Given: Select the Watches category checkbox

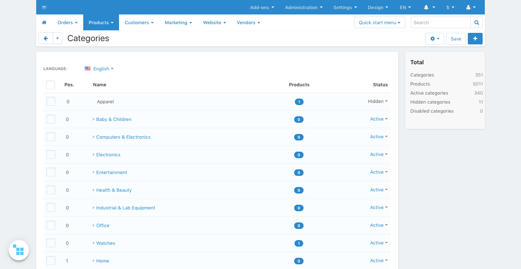Looking at the screenshot, I should pyautogui.click(x=51, y=243).
